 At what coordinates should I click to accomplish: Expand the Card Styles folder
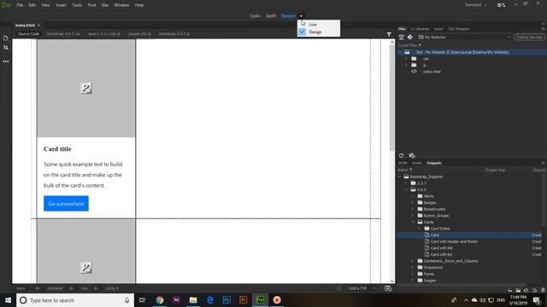pyautogui.click(x=420, y=229)
